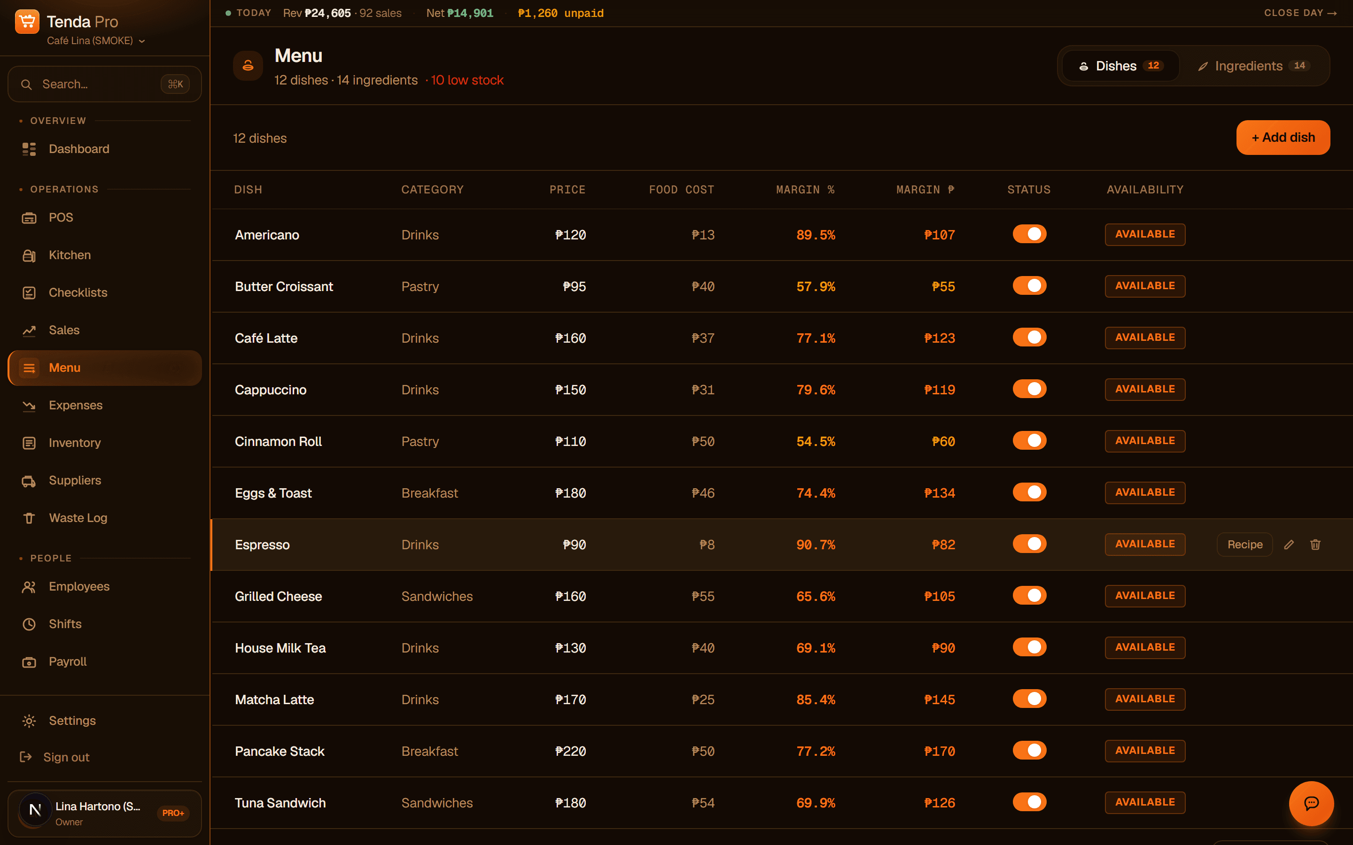
Task: Sort by the MARGIN % column header
Action: click(805, 190)
